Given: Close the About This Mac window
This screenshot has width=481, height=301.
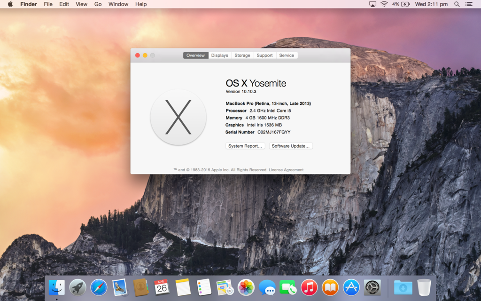Looking at the screenshot, I should (138, 55).
